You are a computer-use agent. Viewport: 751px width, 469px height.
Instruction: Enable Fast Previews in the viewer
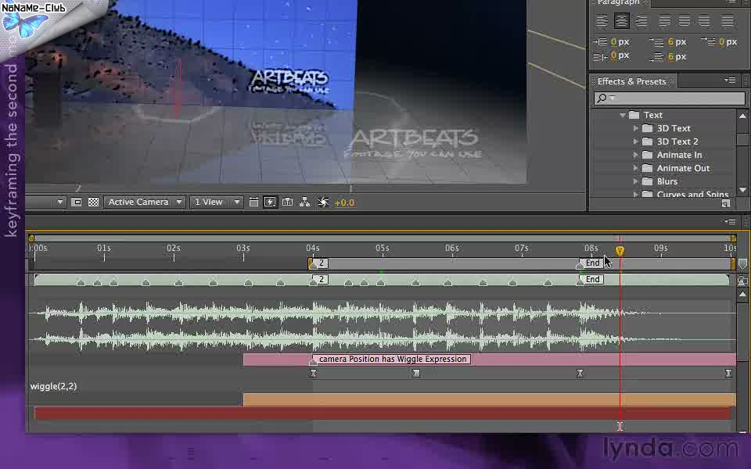tap(270, 202)
